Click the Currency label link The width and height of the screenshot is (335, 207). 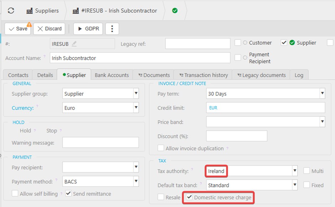pos(23,108)
